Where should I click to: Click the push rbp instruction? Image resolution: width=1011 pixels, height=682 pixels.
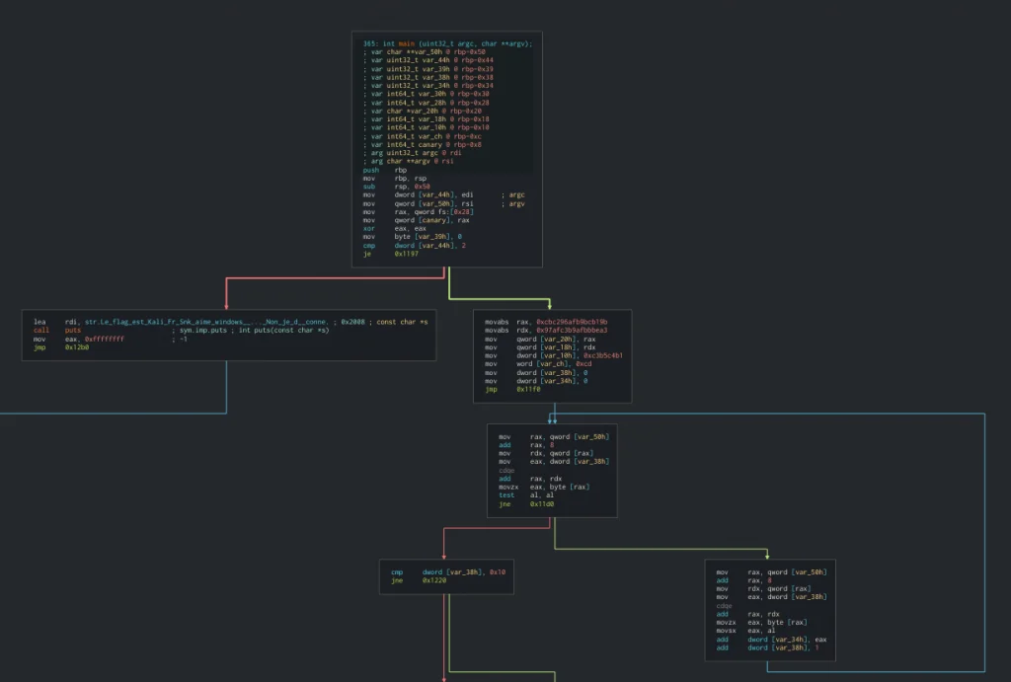coord(385,169)
